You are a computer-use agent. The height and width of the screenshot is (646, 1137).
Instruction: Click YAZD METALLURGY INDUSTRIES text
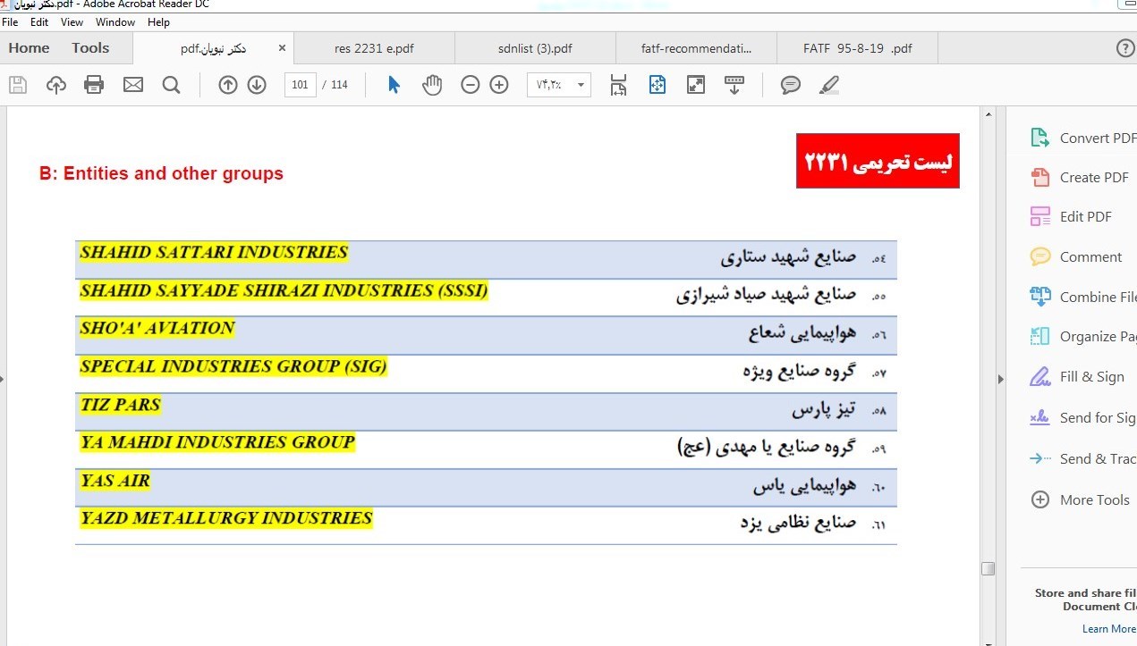click(x=226, y=518)
